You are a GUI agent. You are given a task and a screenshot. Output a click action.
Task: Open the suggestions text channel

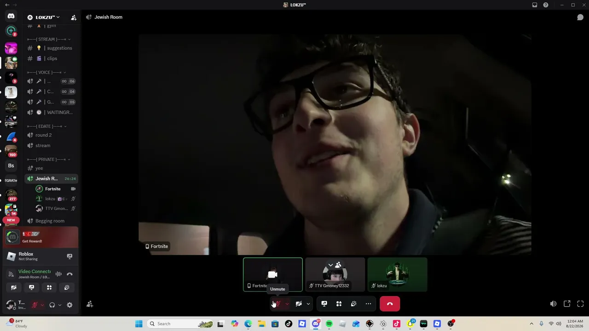tap(51, 48)
